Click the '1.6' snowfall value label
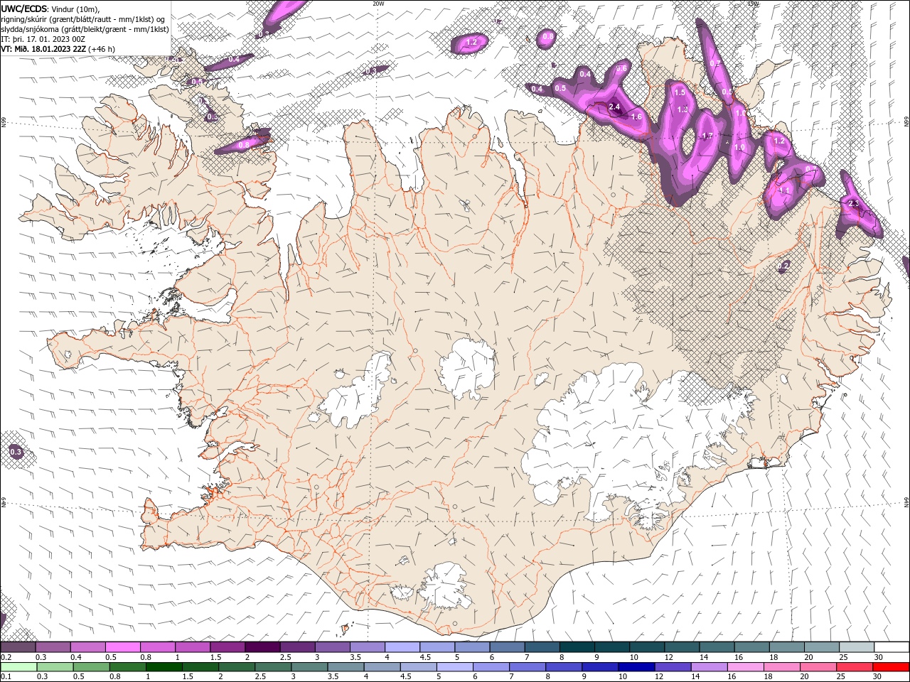Image resolution: width=910 pixels, height=682 pixels. point(636,117)
